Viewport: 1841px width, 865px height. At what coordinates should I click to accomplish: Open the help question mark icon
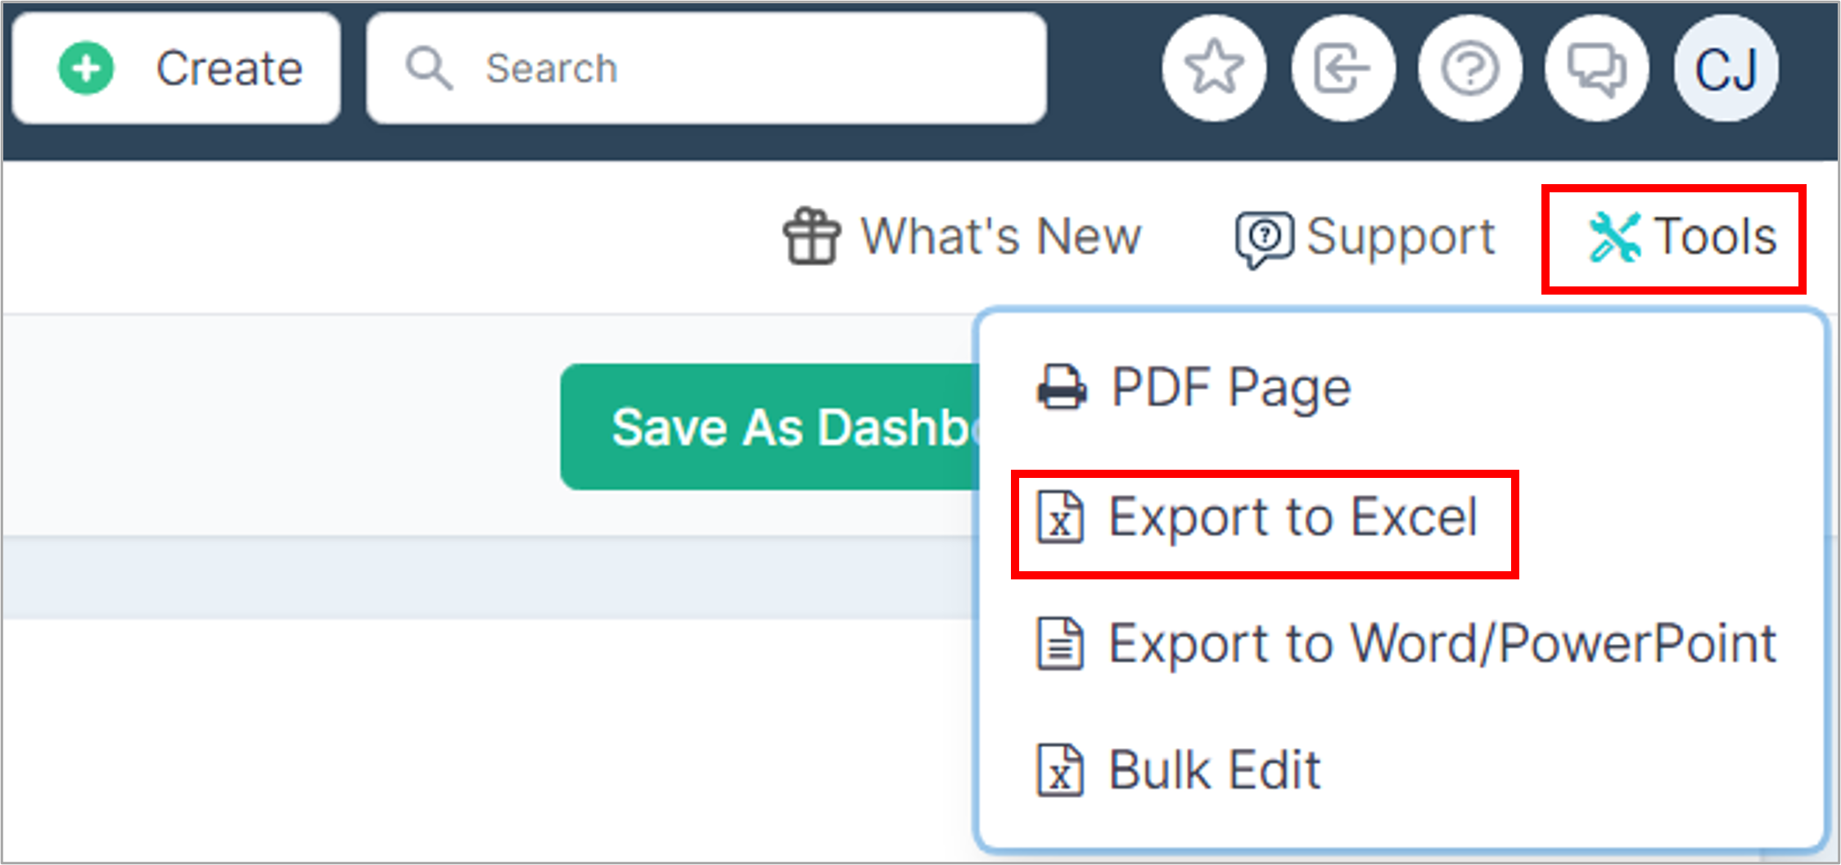coord(1470,68)
